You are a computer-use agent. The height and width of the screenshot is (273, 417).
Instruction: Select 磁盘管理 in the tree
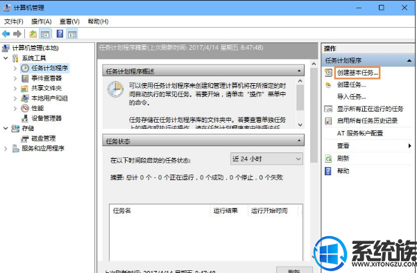[x=44, y=139]
